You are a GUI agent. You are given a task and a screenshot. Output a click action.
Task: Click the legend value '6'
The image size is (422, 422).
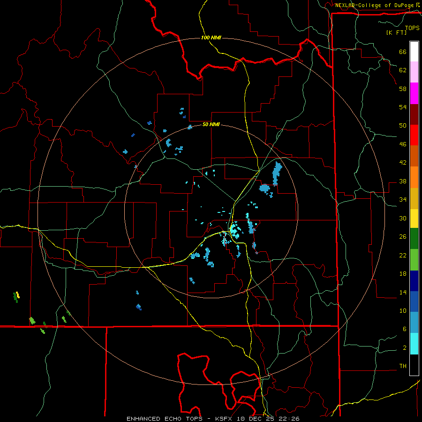point(405,329)
